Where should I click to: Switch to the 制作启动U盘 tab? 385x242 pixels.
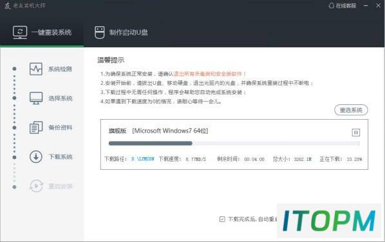[121, 32]
